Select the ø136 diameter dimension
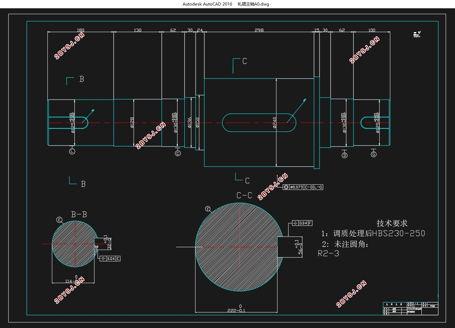The image size is (455, 328). (x=189, y=123)
